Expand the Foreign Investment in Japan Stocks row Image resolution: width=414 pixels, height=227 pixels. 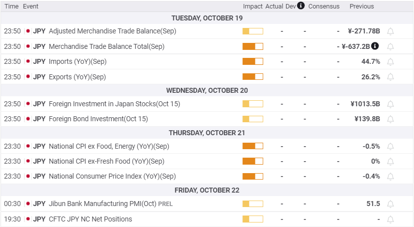tap(207, 104)
